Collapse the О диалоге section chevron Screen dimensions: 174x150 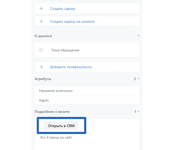[x=138, y=36]
